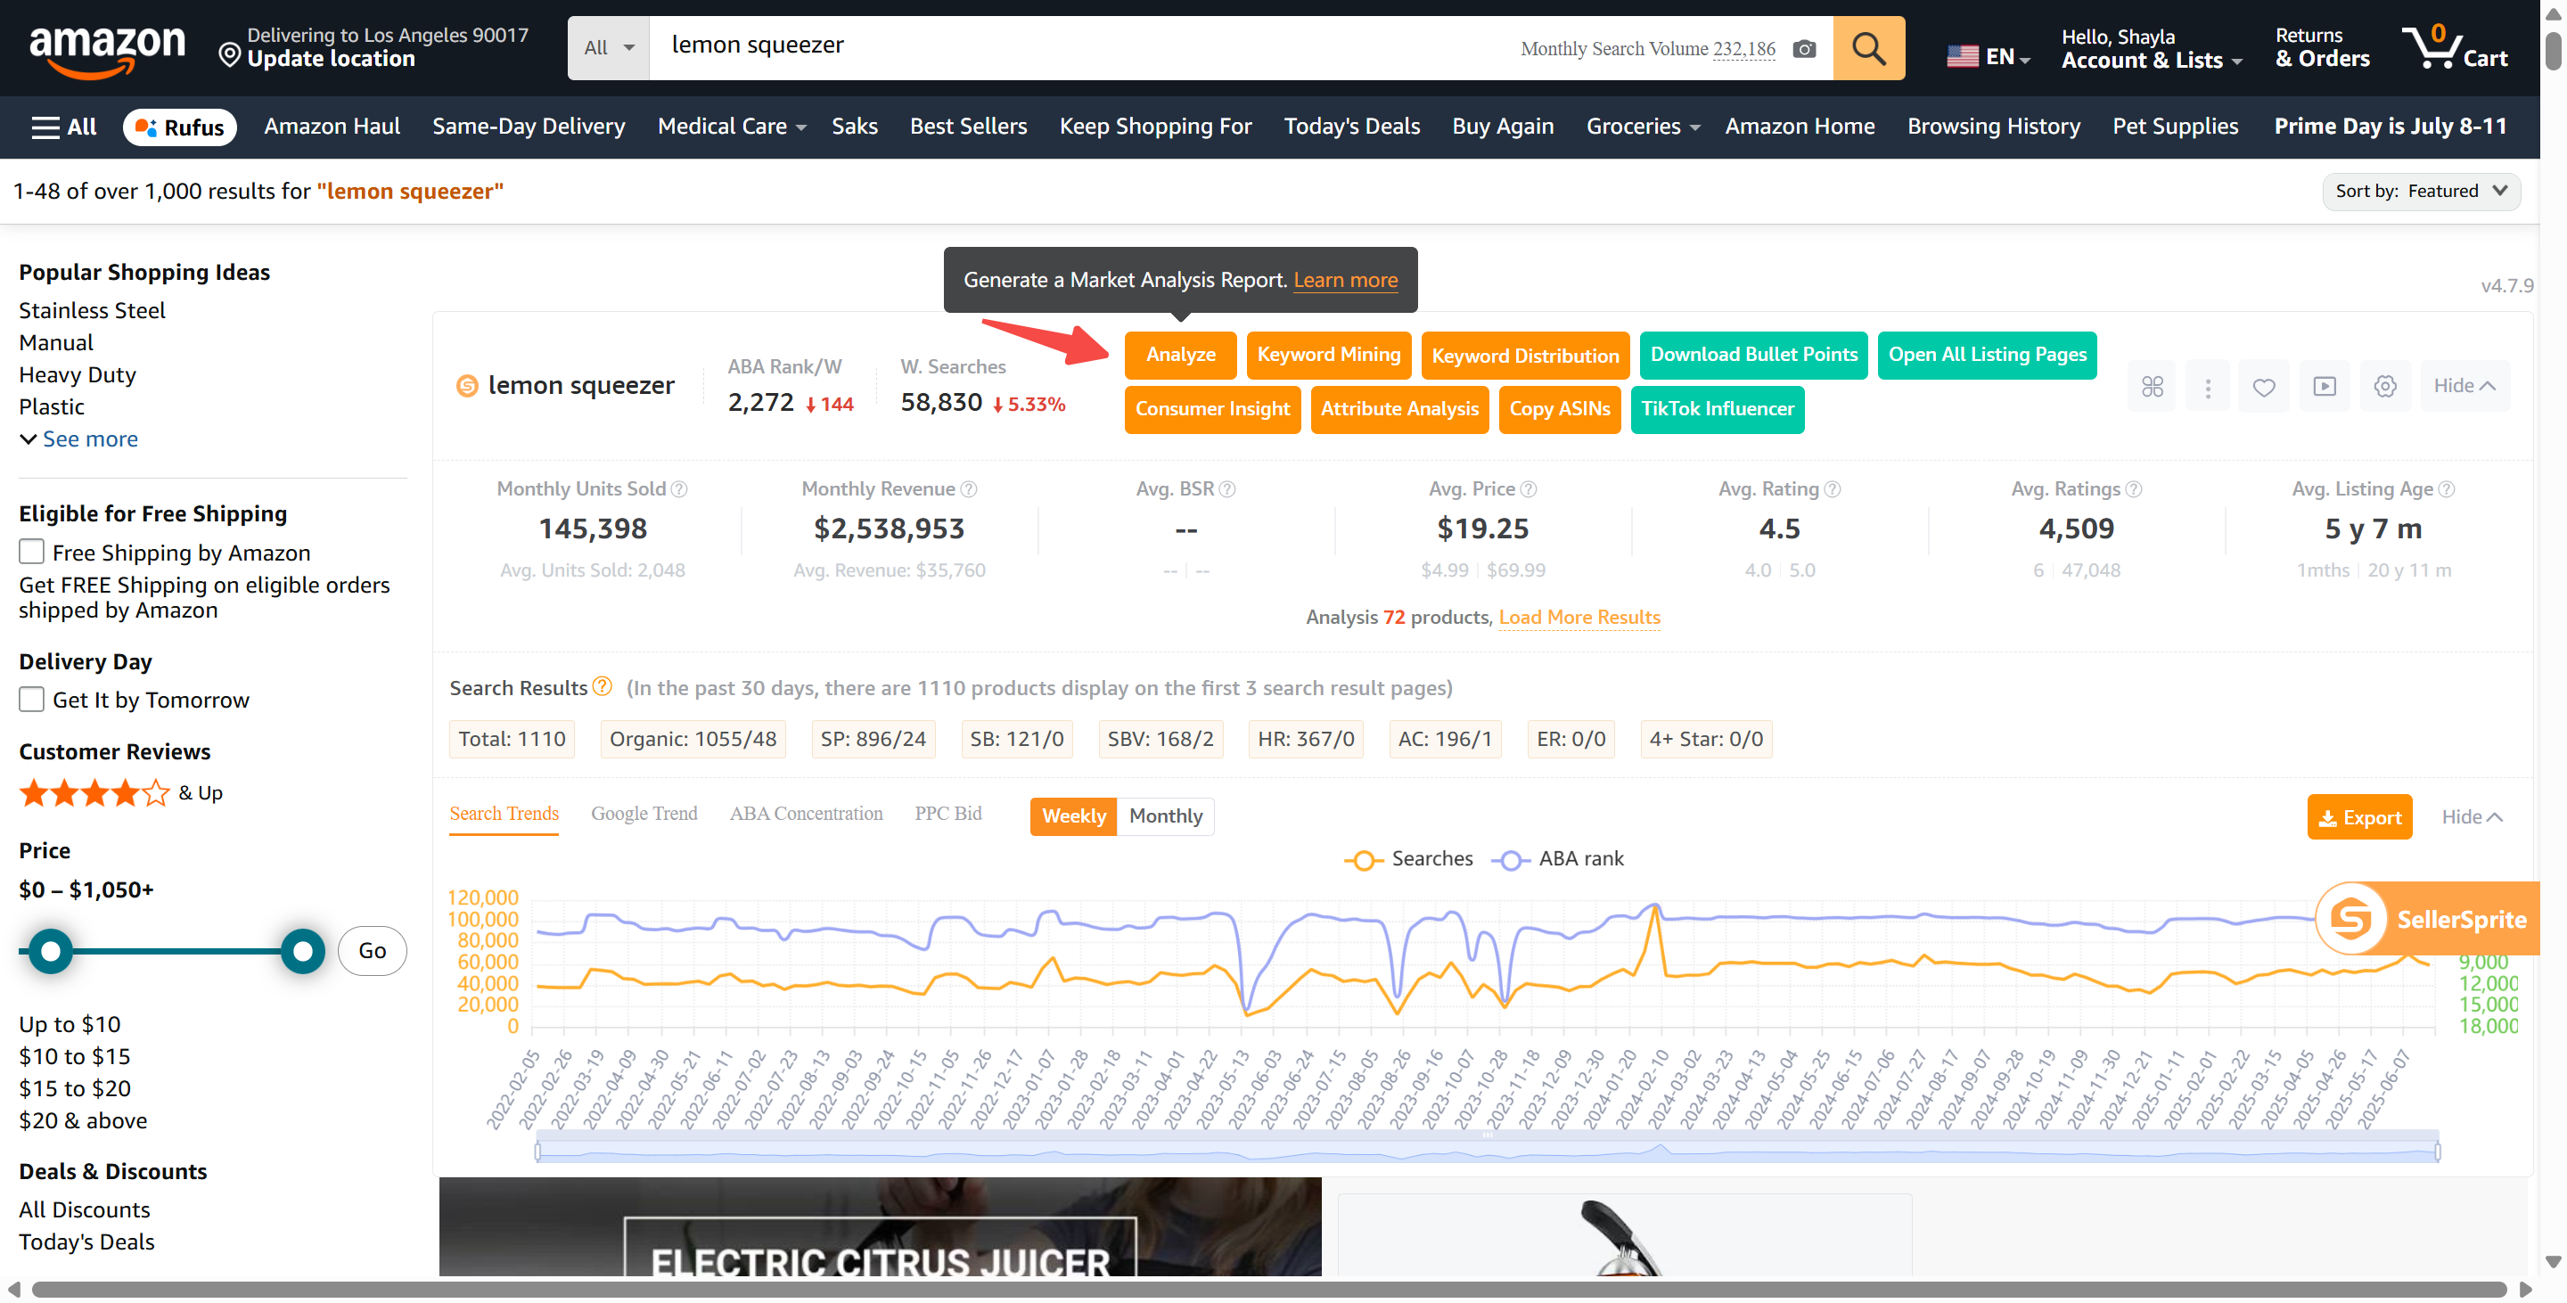
Task: Click the TikTok Influencer button
Action: pos(1716,409)
